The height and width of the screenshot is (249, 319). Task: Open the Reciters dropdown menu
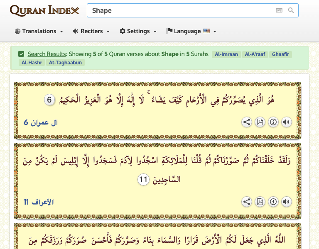tap(91, 31)
